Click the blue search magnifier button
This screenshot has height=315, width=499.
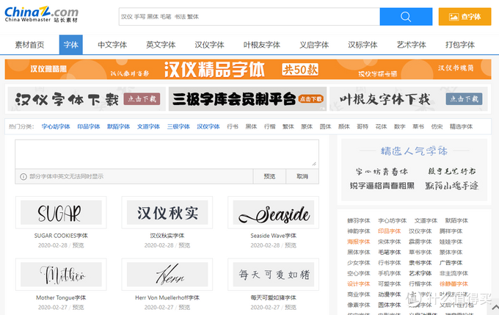click(406, 17)
